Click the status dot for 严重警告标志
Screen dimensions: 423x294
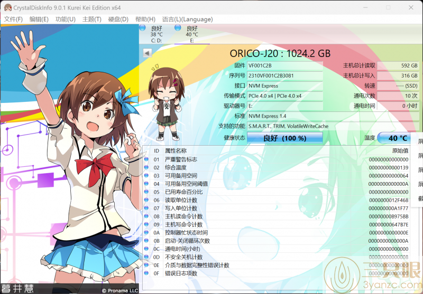click(x=146, y=159)
